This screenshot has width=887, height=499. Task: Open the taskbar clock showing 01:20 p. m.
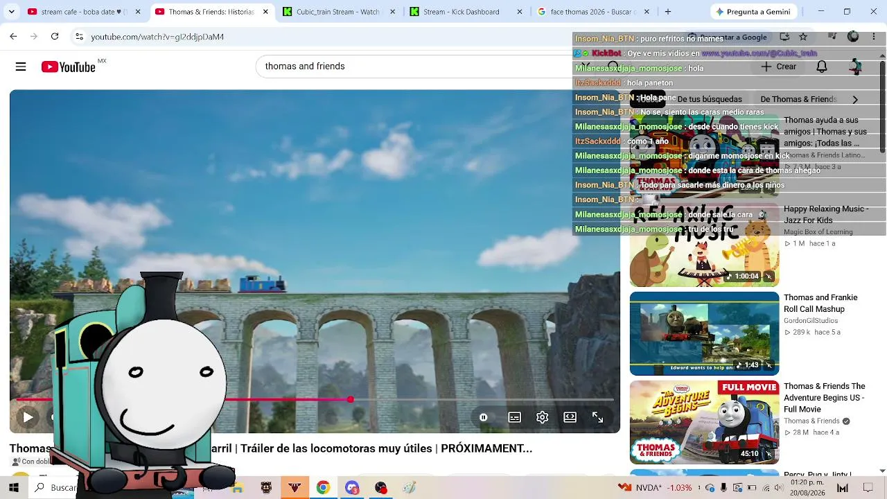coord(809,487)
